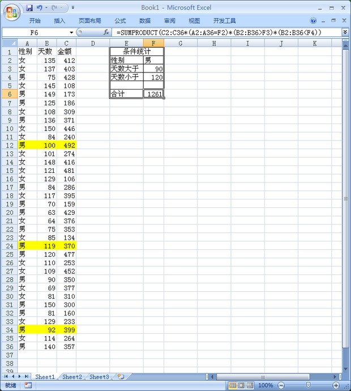
Task: Click the scroll down arrow
Action: 345,369
